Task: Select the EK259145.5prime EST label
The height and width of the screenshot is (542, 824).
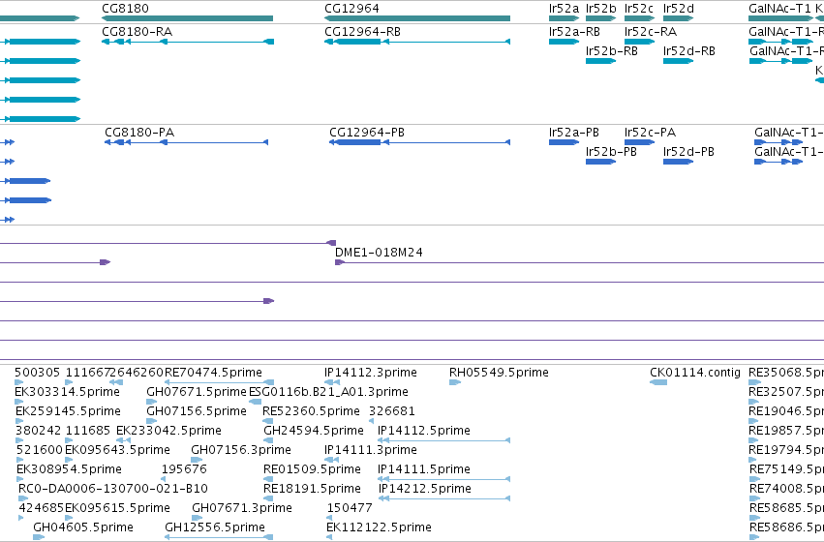Action: click(x=69, y=411)
